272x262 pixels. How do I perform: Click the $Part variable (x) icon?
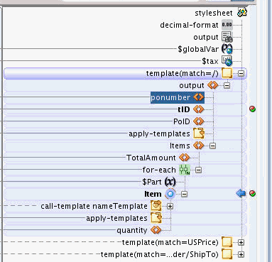coord(170,182)
